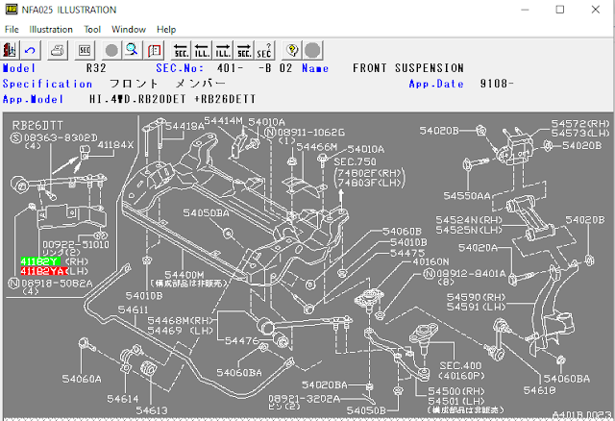Click part number 54020BA label

325,385
